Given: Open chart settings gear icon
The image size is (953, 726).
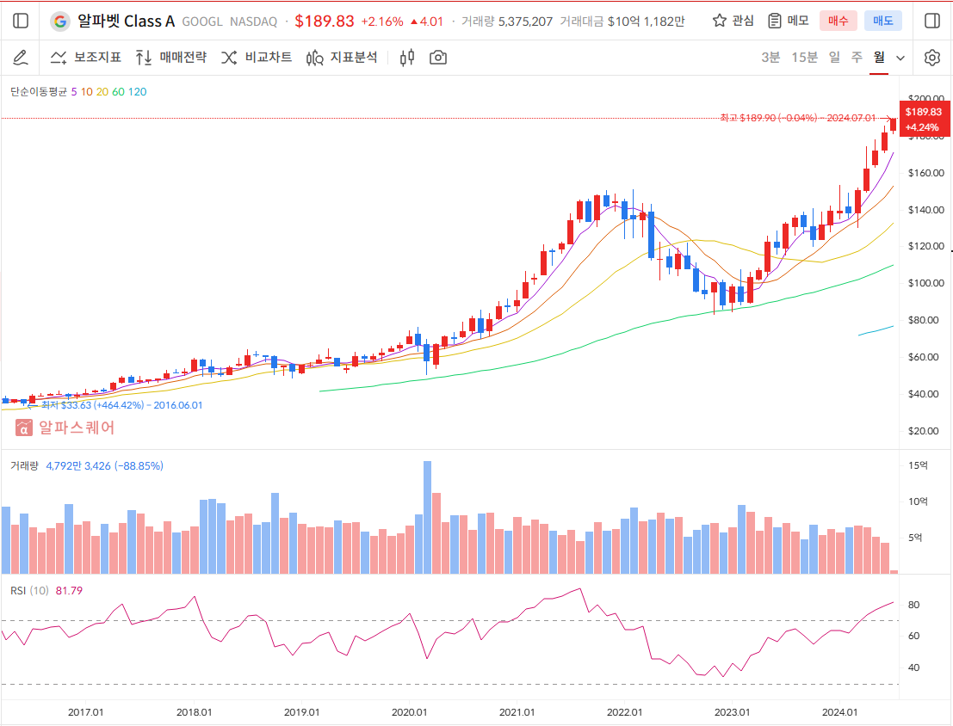Looking at the screenshot, I should (x=931, y=58).
